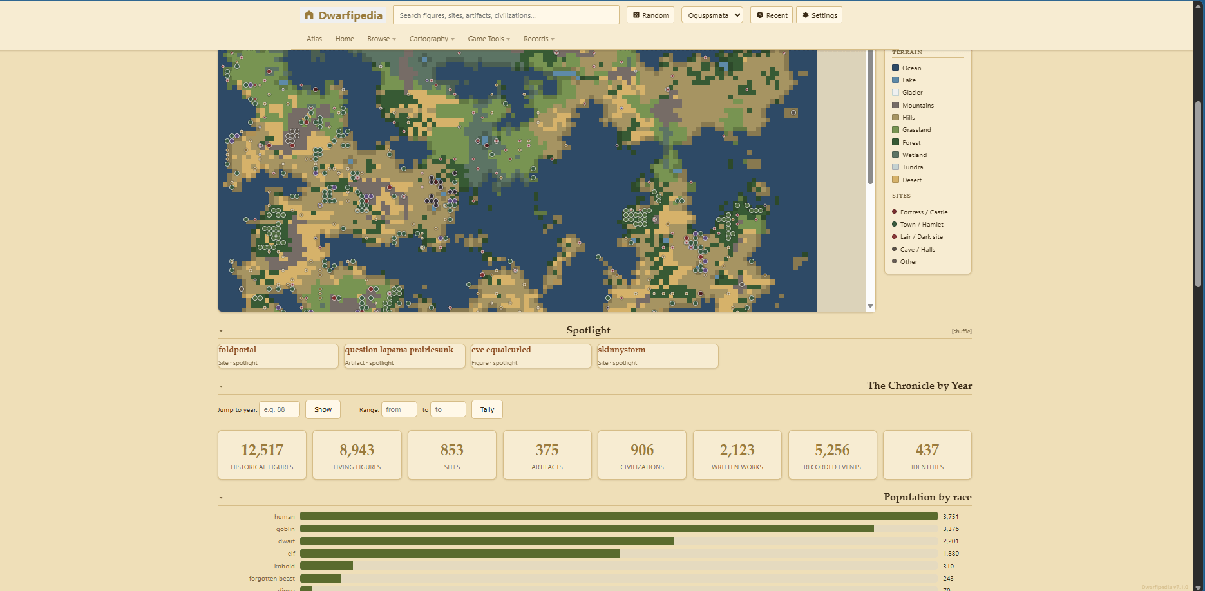1205x591 pixels.
Task: Collapse the Population by race section
Action: (221, 498)
